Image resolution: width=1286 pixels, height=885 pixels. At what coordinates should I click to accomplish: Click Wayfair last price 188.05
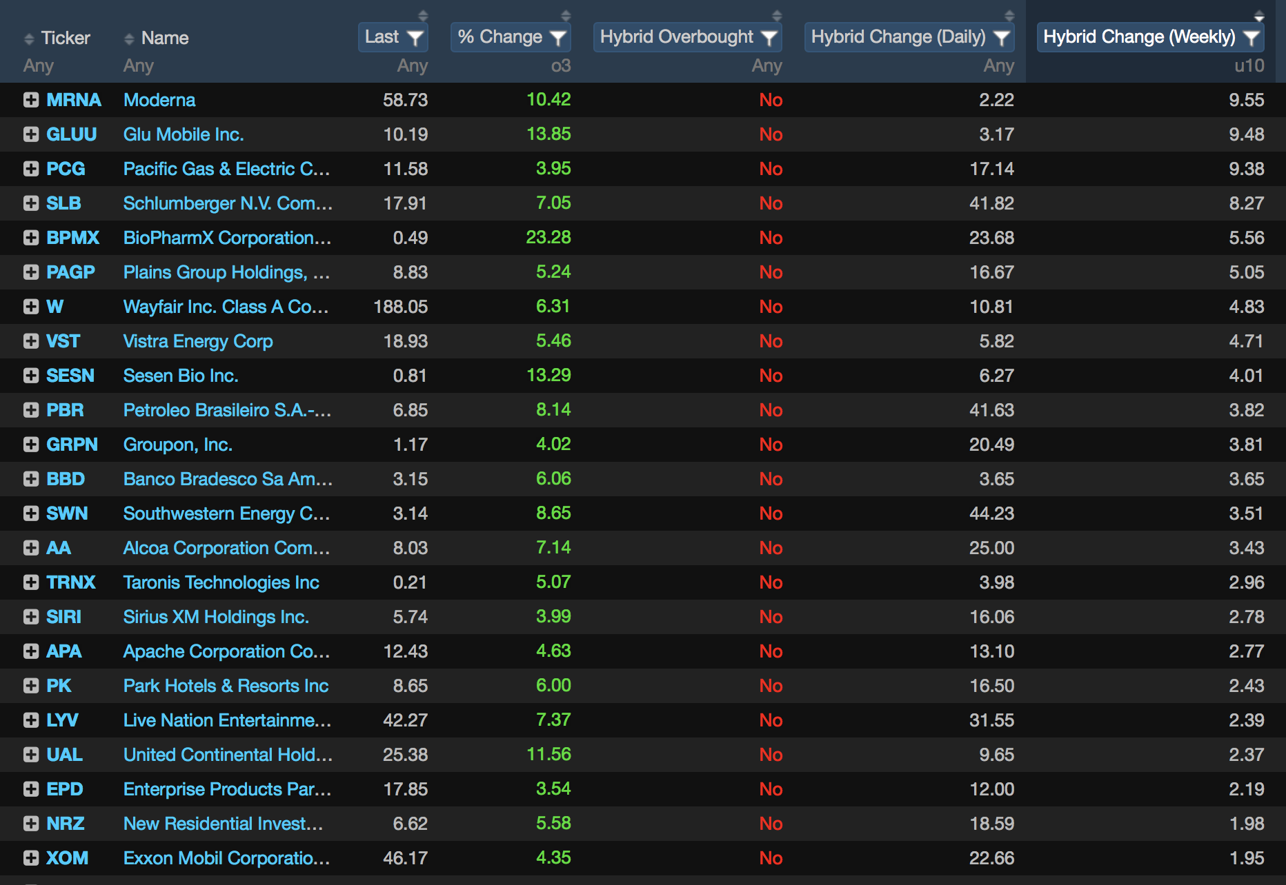click(x=401, y=307)
